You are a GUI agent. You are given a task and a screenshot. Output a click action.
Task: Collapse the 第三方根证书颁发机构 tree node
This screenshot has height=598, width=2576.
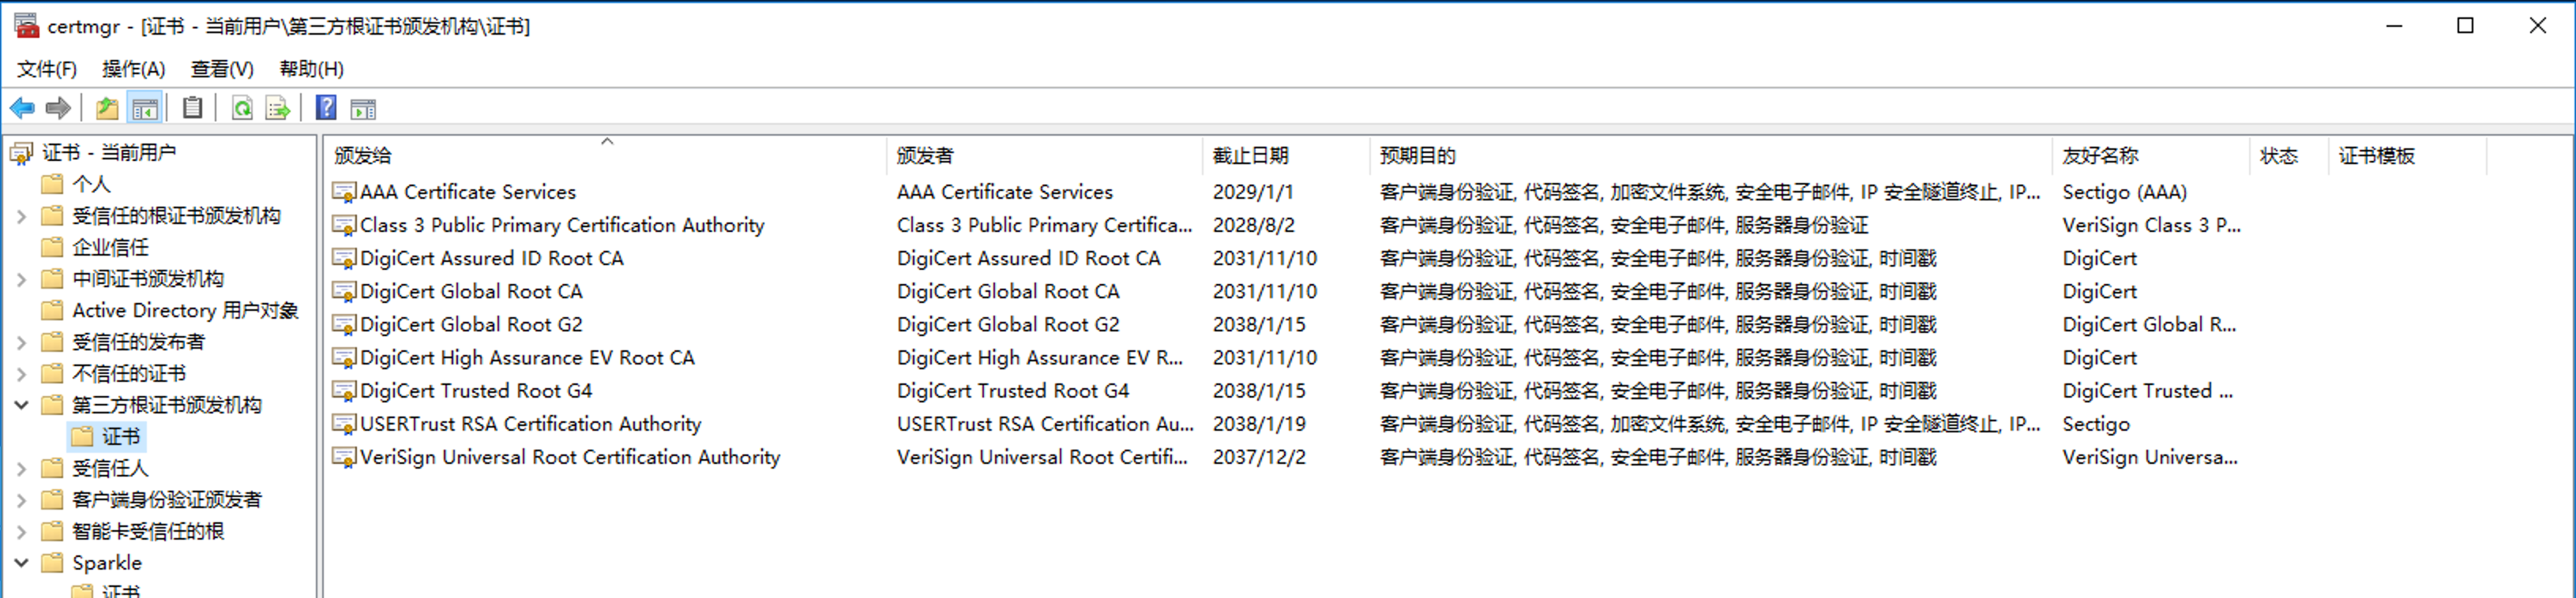[21, 406]
